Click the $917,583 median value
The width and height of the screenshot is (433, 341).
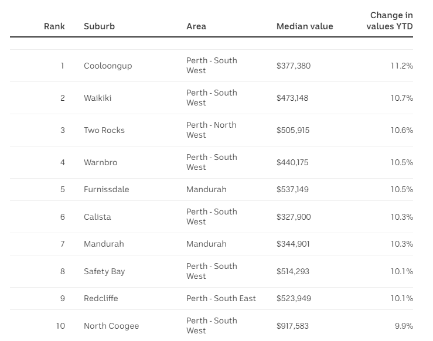292,326
